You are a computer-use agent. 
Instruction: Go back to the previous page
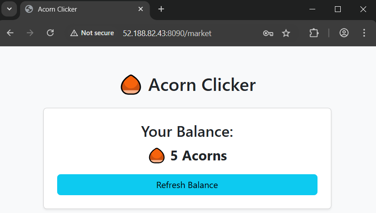(x=10, y=33)
